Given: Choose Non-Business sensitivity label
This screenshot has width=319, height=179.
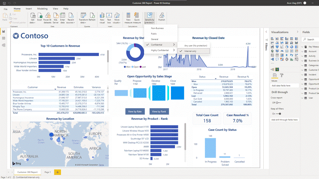Looking at the screenshot, I should coord(161,28).
